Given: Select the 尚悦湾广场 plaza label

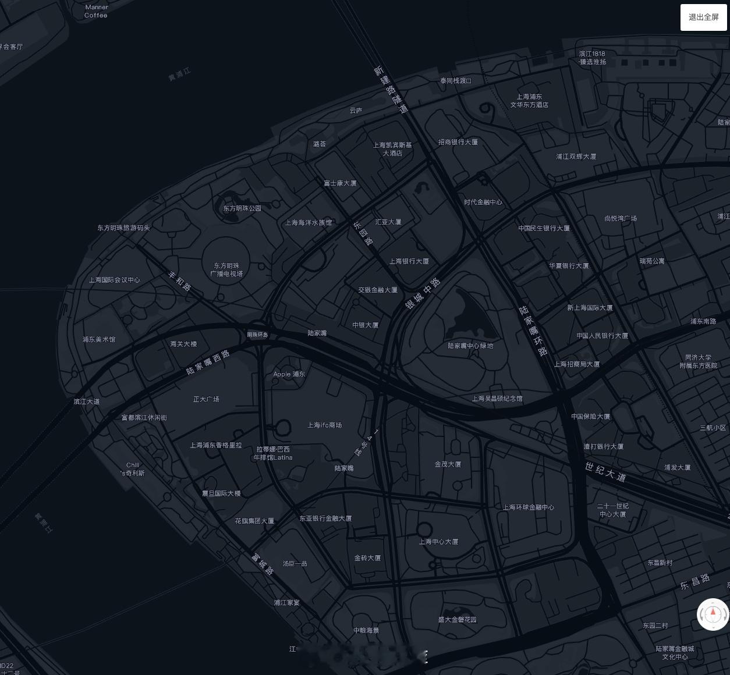Looking at the screenshot, I should coord(621,218).
